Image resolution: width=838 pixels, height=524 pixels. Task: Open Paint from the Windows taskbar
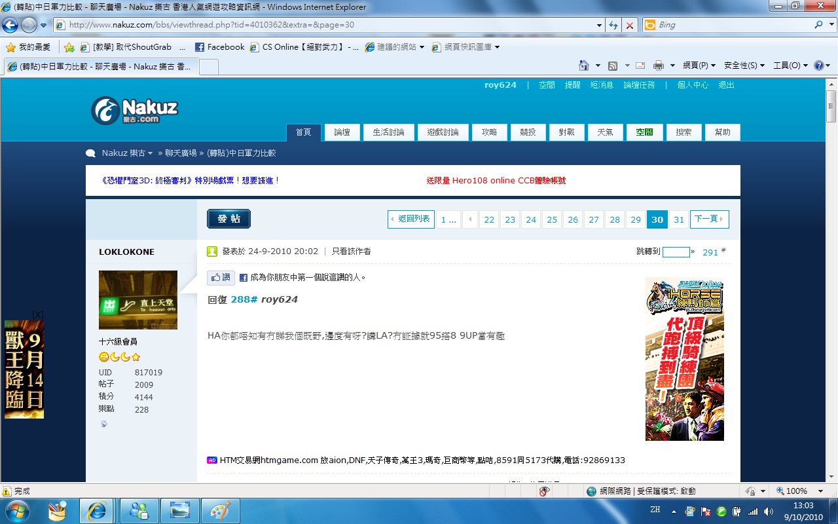click(x=220, y=510)
